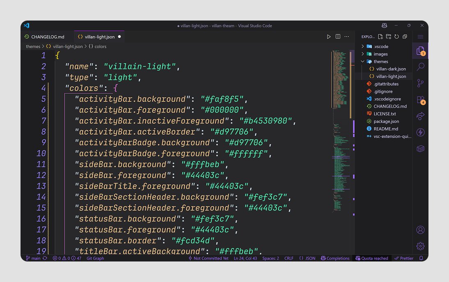The image size is (449, 282).
Task: Toggle Copilot Completions in the status bar
Action: [x=335, y=258]
